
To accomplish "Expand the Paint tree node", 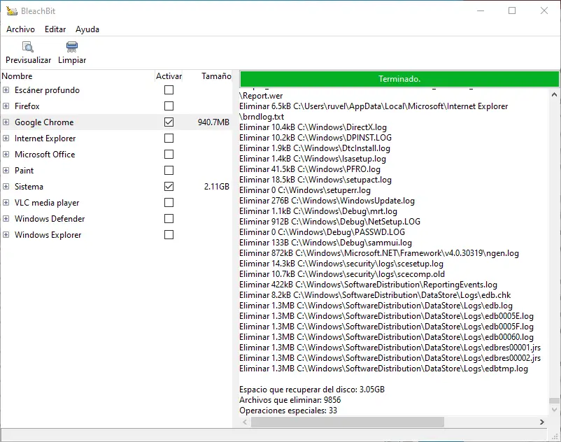I will pos(6,170).
